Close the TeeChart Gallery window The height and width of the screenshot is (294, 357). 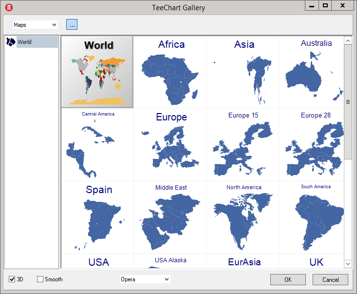(342, 6)
